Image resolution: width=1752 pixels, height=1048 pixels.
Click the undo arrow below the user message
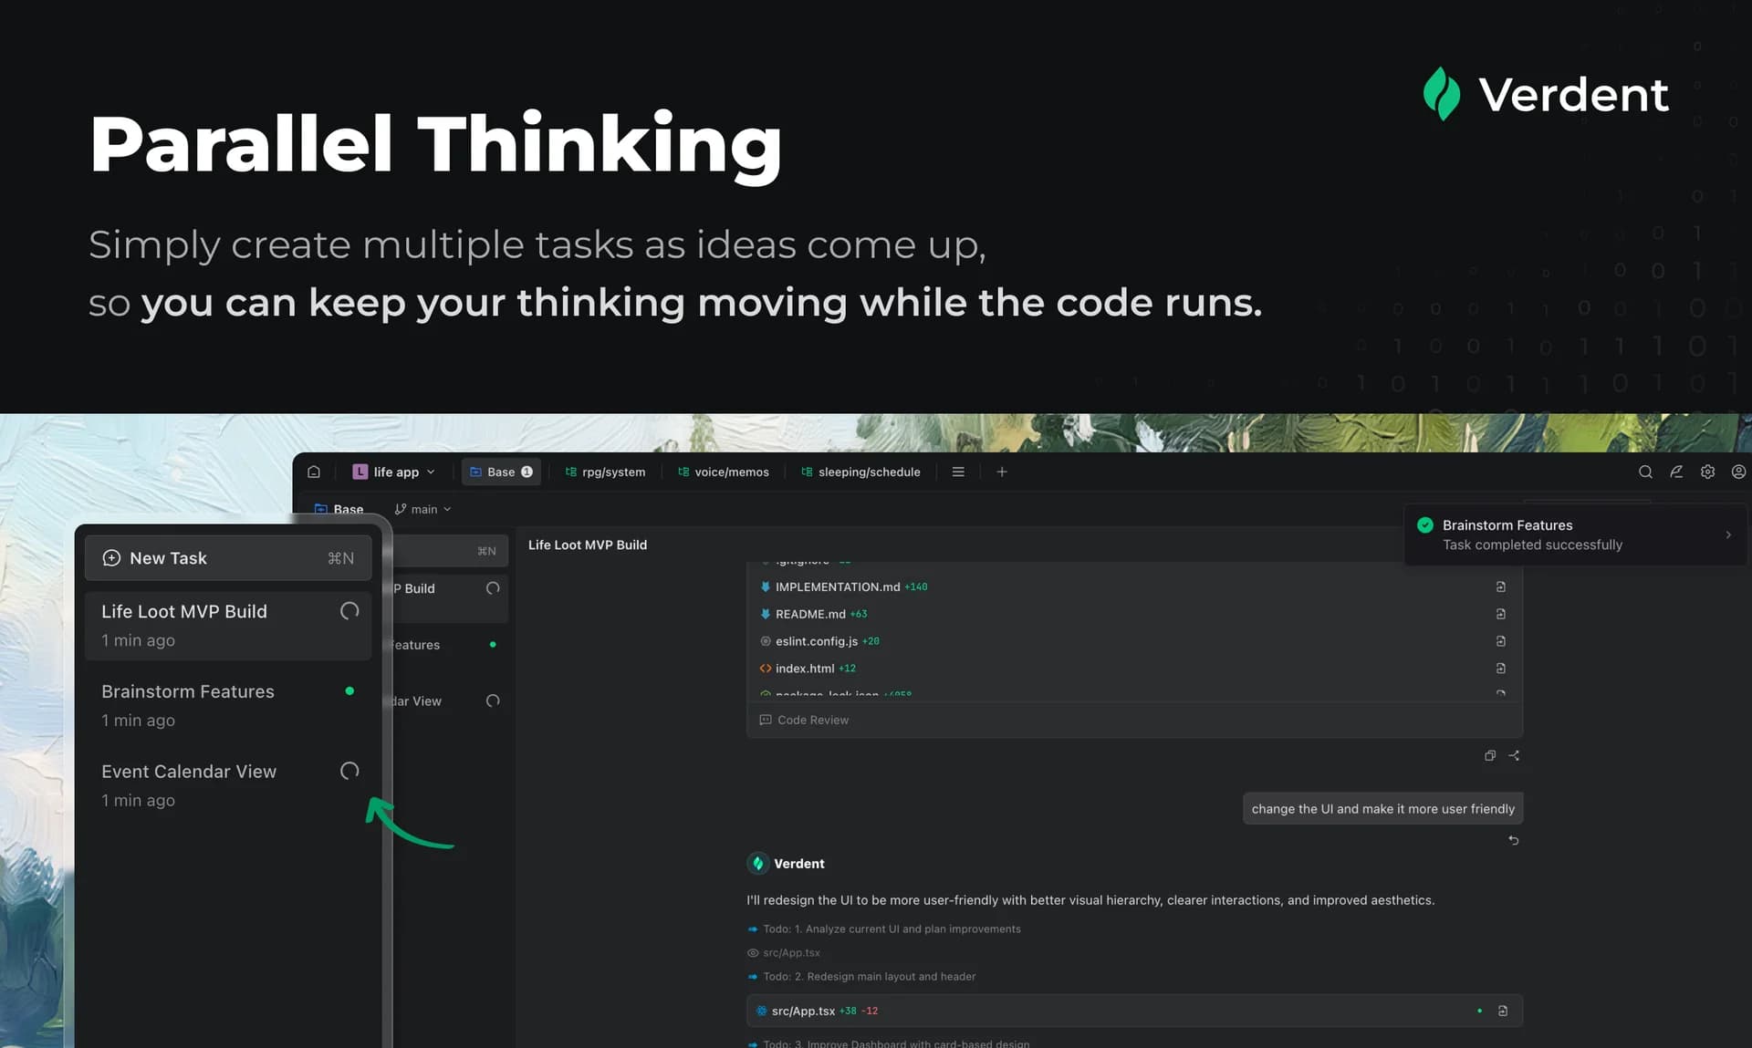pos(1513,840)
